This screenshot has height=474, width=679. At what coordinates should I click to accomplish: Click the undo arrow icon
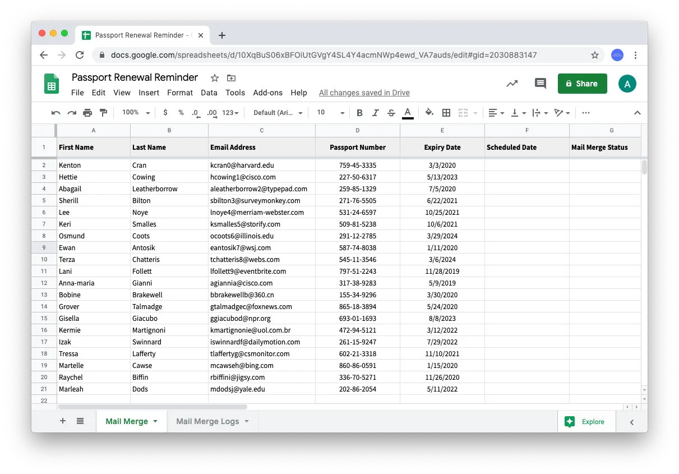[x=56, y=113]
